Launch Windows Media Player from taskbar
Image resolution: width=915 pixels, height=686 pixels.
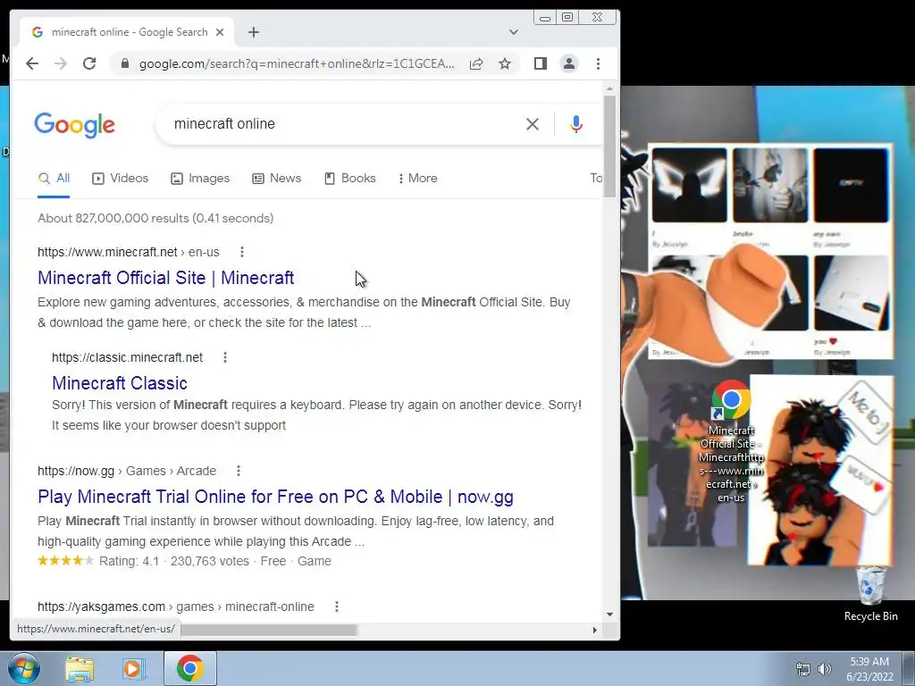point(133,669)
